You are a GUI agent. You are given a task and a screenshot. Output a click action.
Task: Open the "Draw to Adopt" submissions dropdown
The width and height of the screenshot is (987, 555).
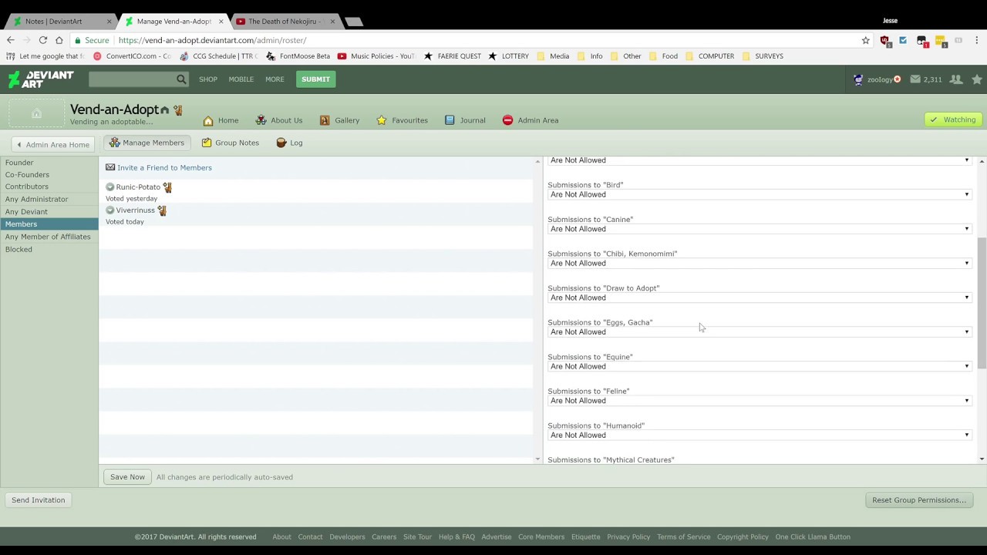[759, 298]
